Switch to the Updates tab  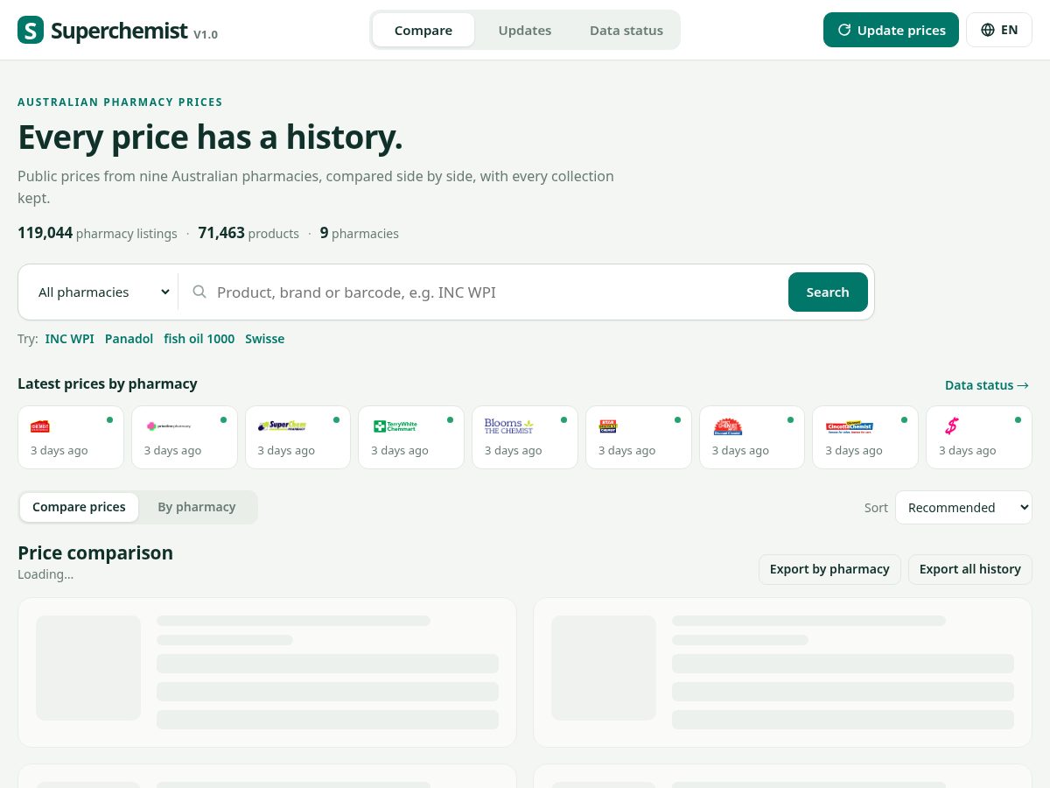click(x=525, y=30)
